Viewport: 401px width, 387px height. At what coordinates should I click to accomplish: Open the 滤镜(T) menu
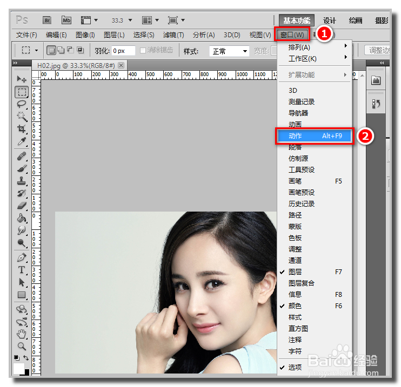pyautogui.click(x=173, y=35)
